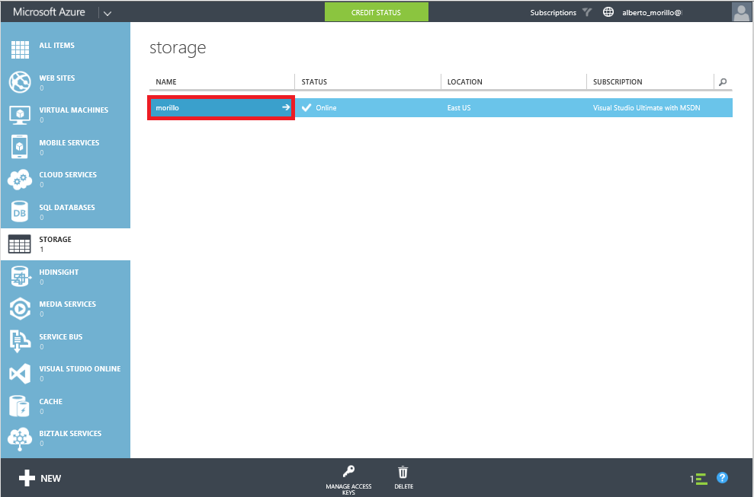
Task: Open the Virtual Machines monitor icon
Action: 20,115
